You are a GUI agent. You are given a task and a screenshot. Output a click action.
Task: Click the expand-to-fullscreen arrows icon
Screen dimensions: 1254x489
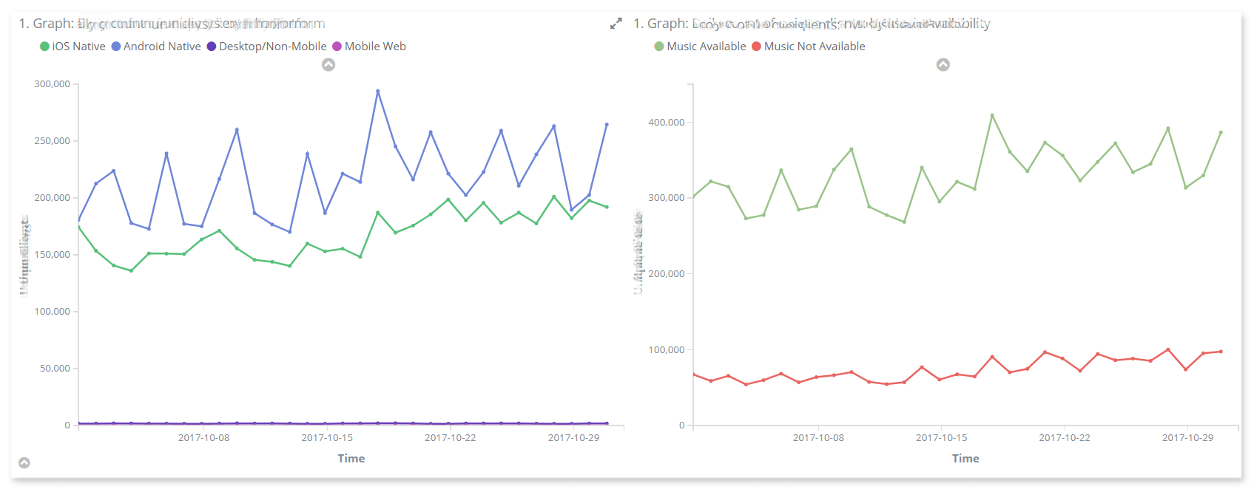616,24
